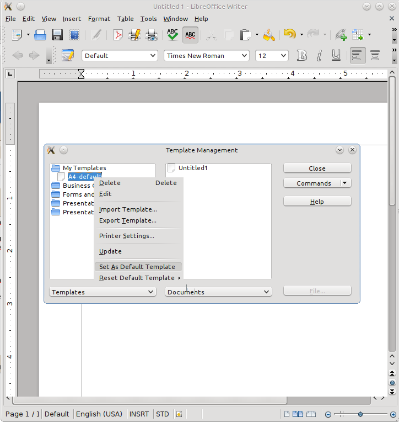
Task: Choose Update in context menu
Action: pos(138,251)
